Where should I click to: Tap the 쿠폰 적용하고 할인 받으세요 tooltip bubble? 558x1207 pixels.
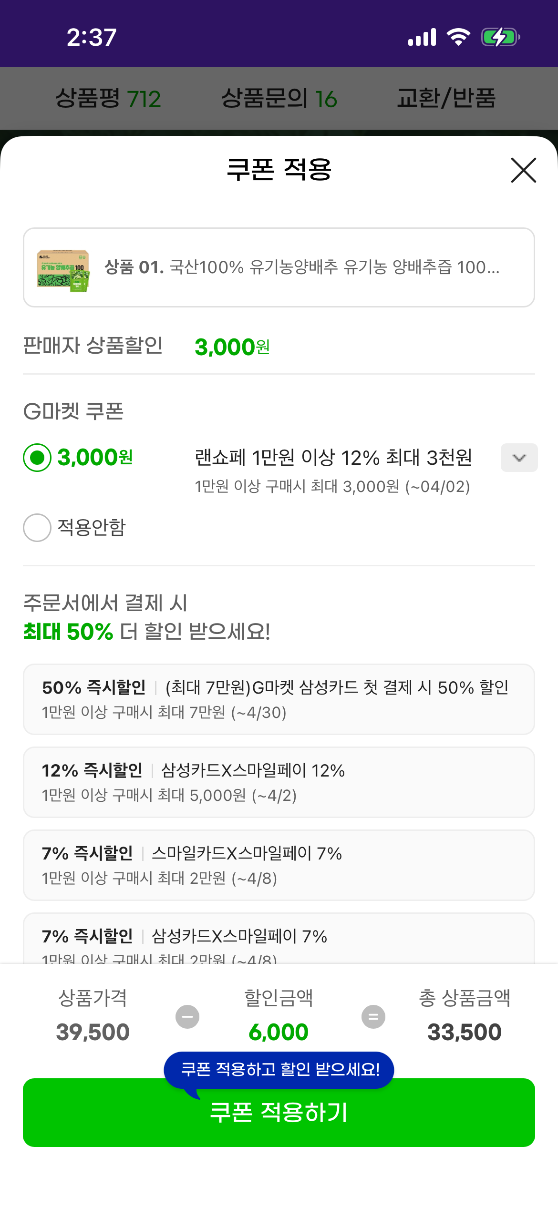coord(279,1070)
